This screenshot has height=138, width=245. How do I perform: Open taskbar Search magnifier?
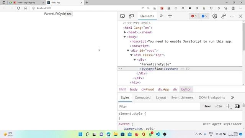coord(88,134)
